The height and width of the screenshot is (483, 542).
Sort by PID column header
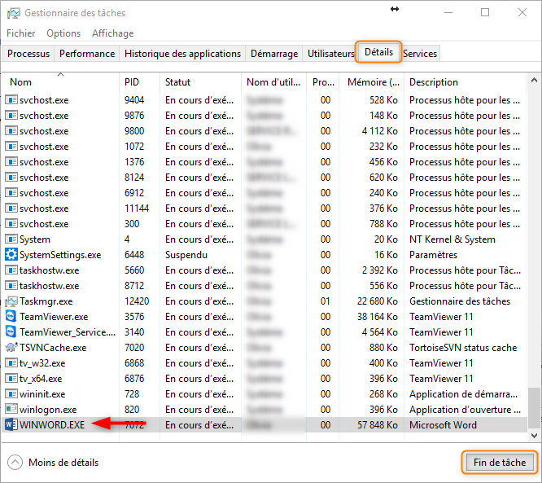click(132, 82)
